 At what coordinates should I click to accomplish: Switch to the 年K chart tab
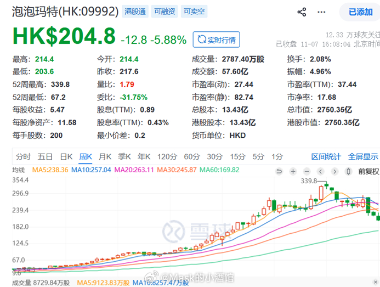point(144,157)
